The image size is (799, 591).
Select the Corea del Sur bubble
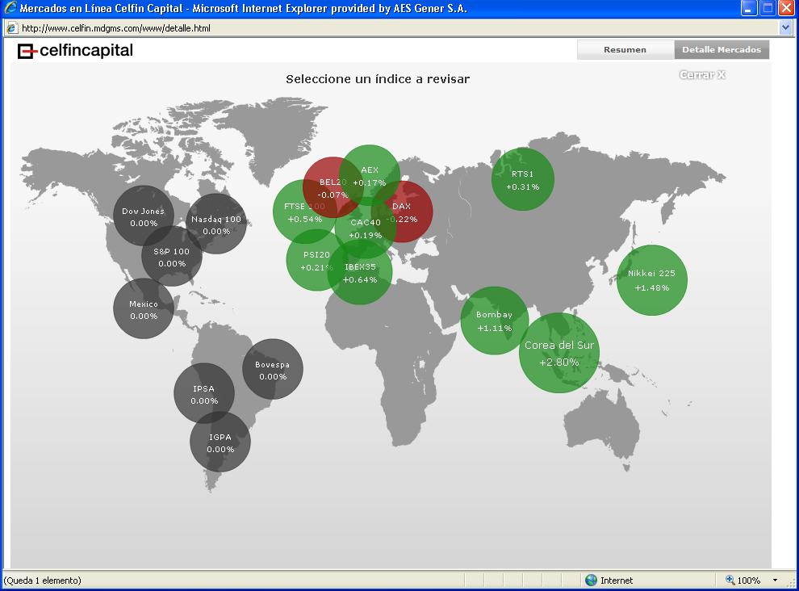coord(559,353)
